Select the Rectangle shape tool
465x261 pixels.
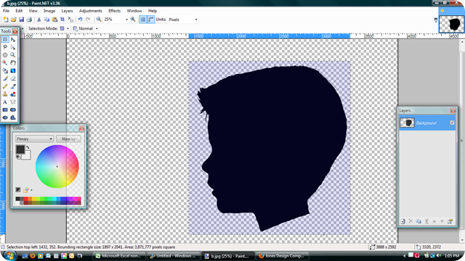click(x=5, y=109)
